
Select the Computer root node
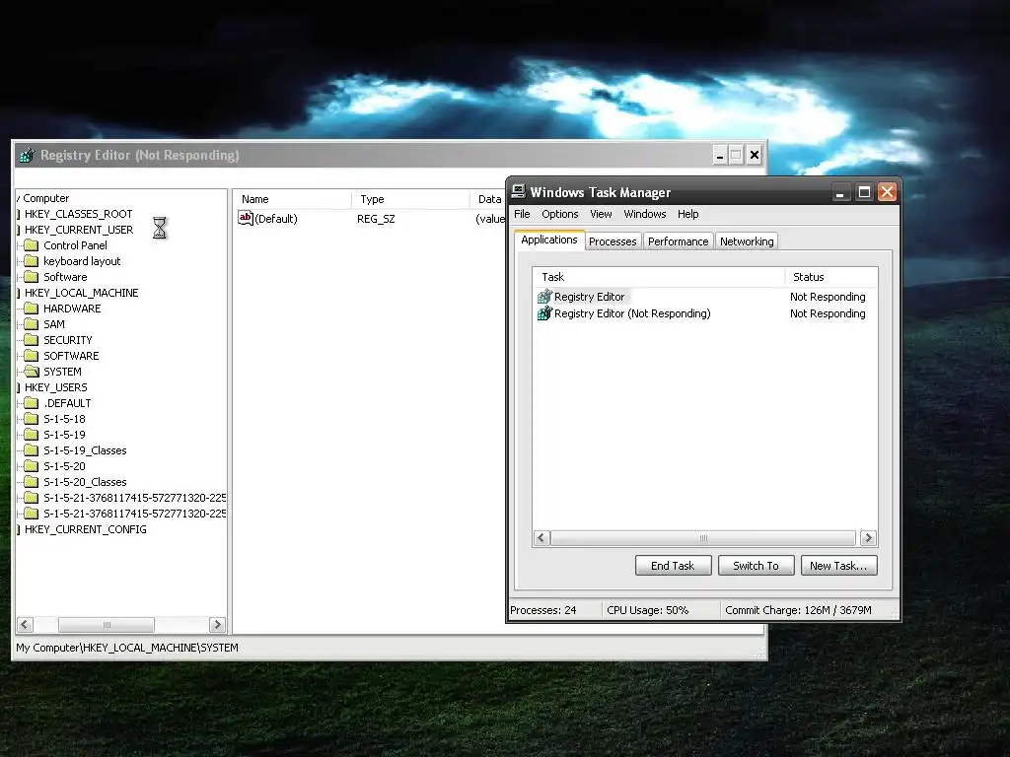(x=45, y=198)
